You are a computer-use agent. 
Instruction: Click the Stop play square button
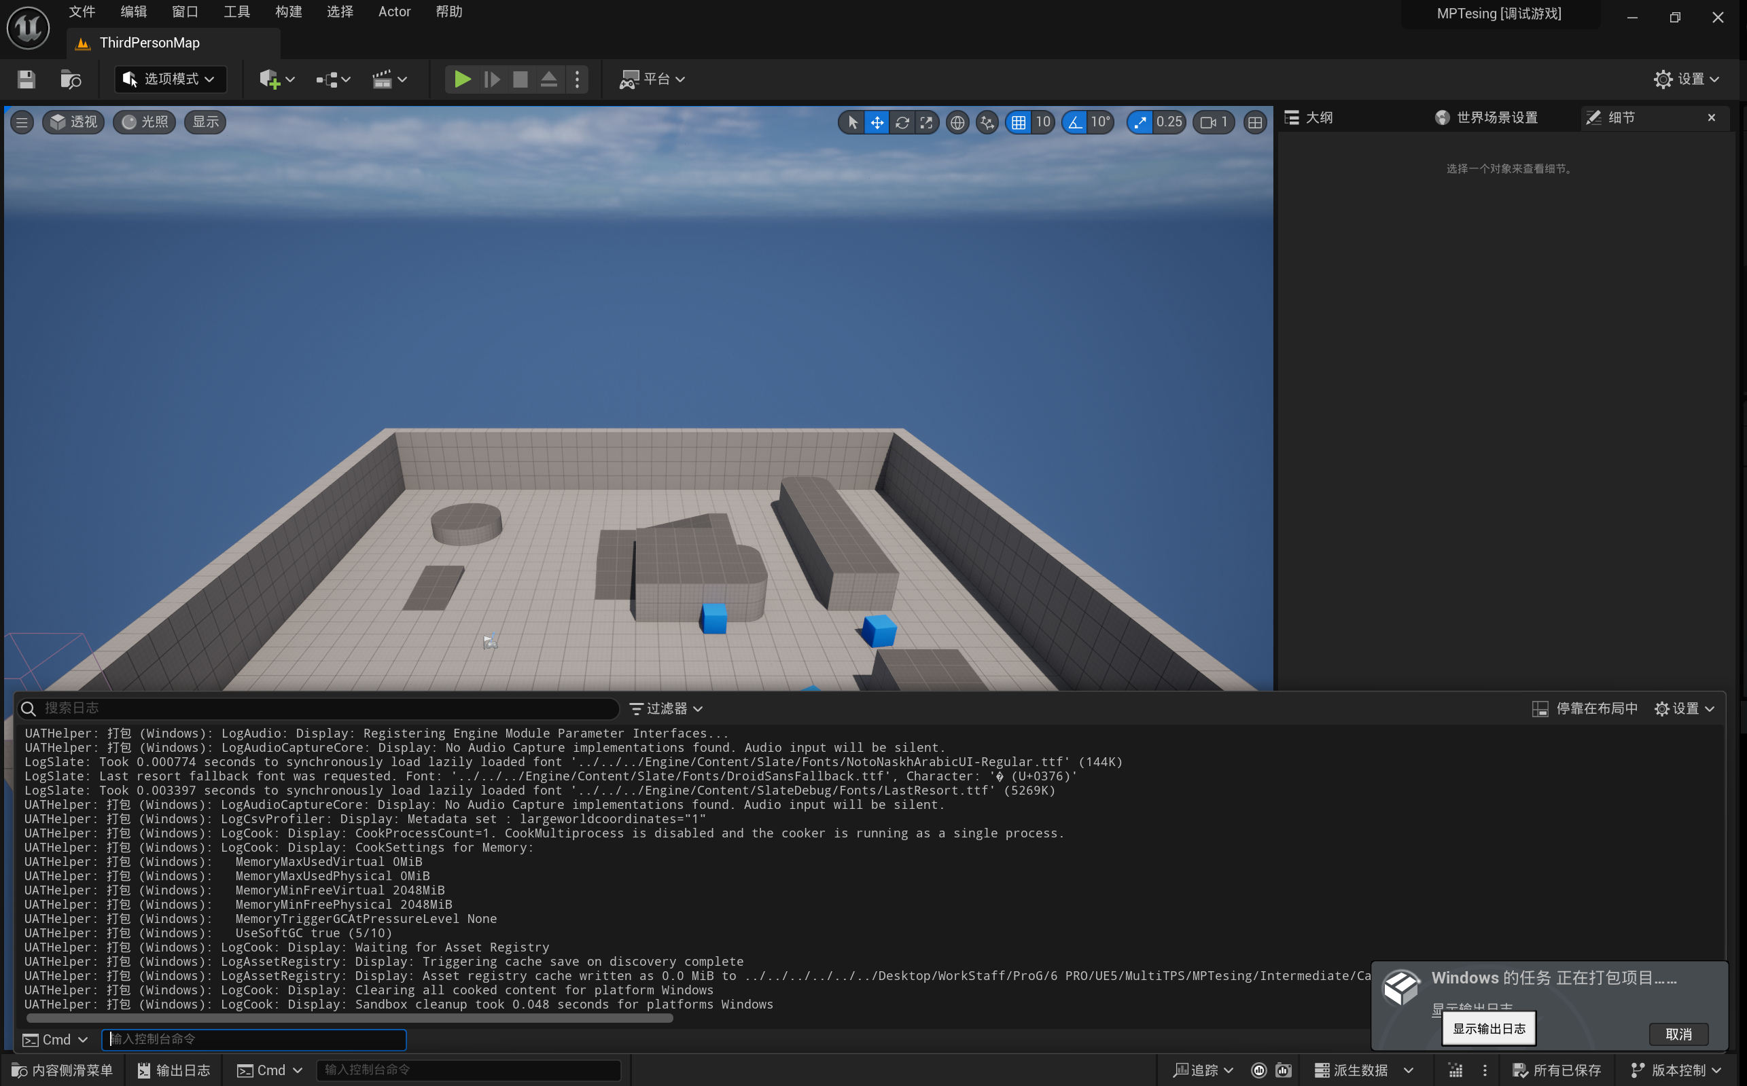tap(520, 79)
